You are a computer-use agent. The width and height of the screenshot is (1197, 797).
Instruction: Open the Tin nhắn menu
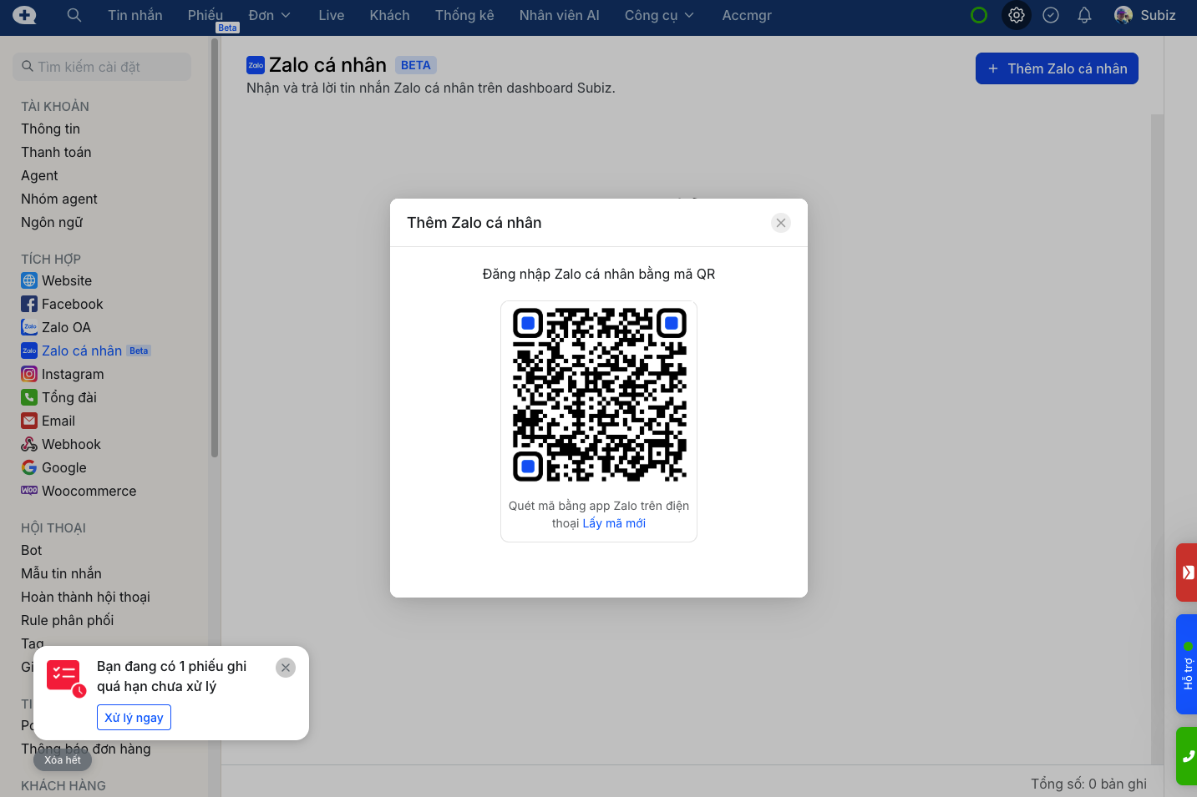(135, 15)
